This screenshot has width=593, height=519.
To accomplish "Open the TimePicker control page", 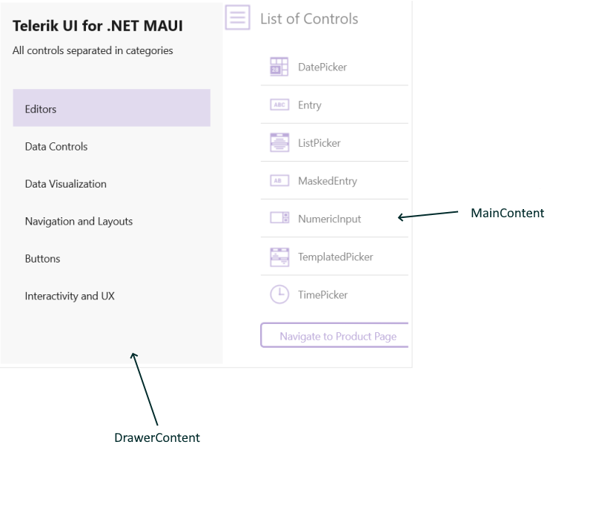I will pos(324,294).
